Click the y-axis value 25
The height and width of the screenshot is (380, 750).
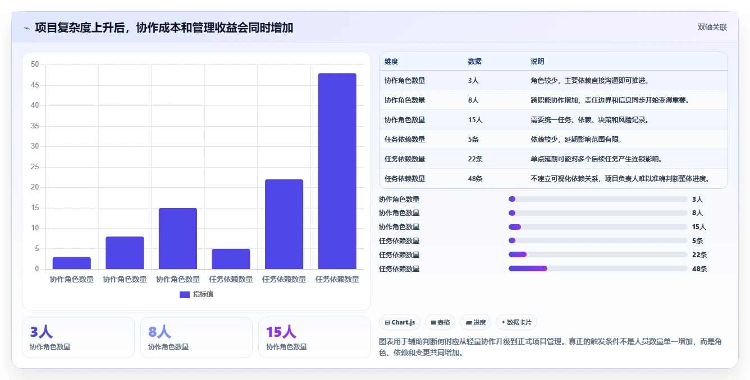35,167
